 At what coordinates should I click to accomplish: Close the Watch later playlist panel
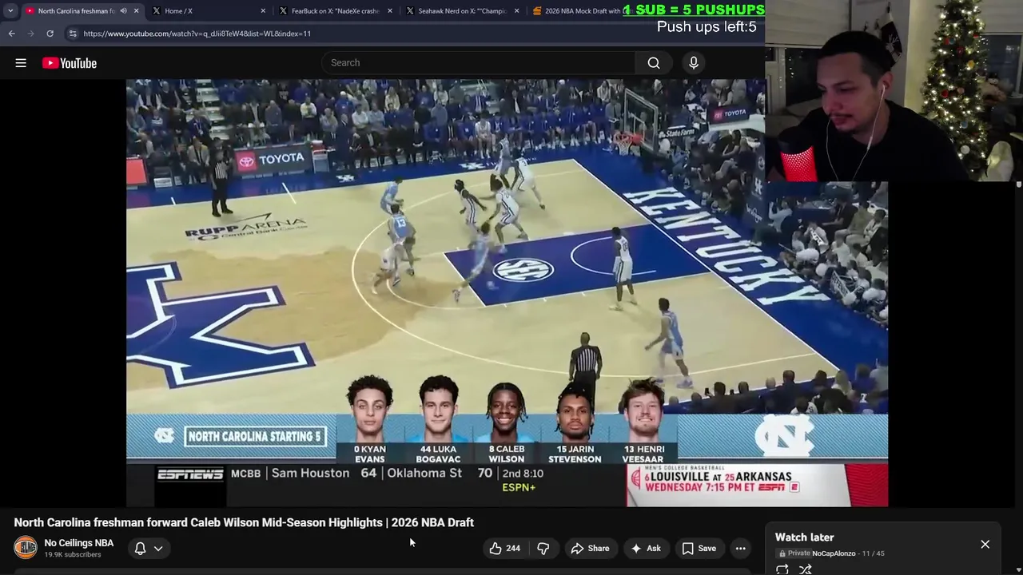[x=985, y=545]
